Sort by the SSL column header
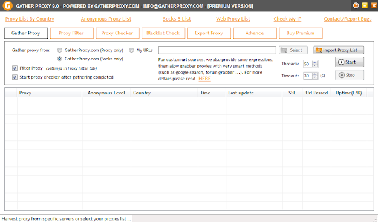Image resolution: width=378 pixels, height=222 pixels. pyautogui.click(x=292, y=93)
